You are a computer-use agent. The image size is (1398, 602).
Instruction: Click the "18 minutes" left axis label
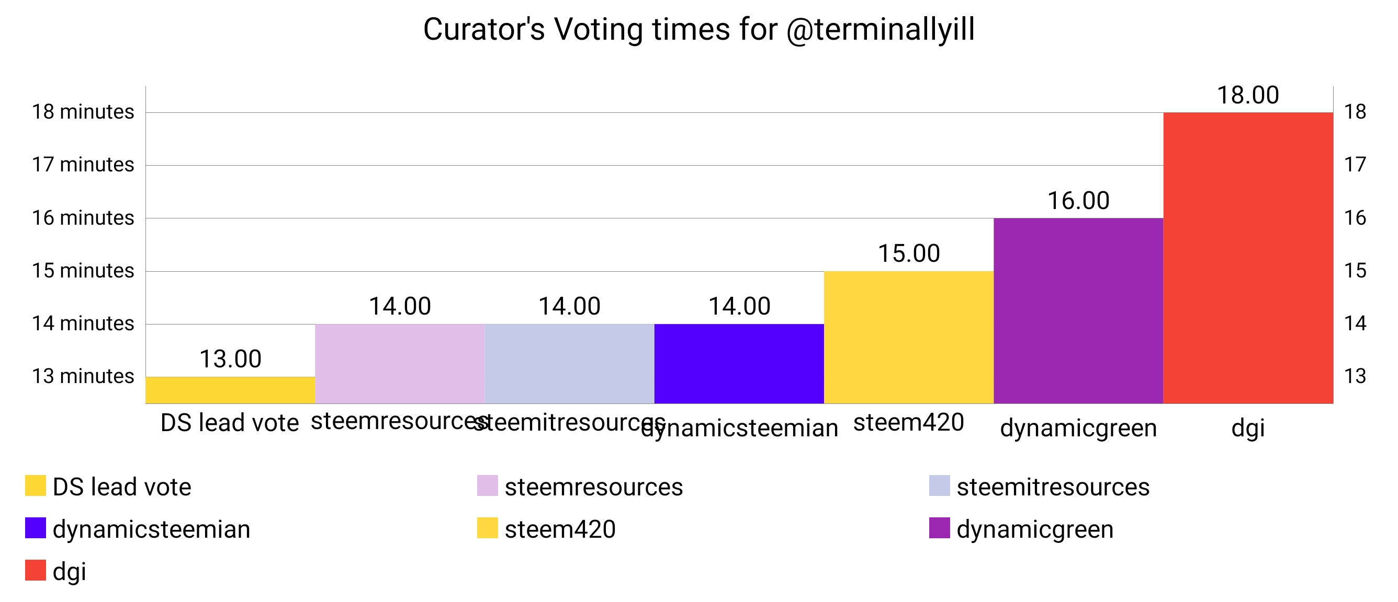(x=83, y=112)
